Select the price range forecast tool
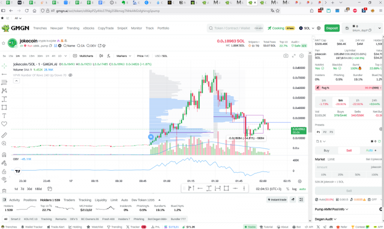 click(x=4, y=99)
